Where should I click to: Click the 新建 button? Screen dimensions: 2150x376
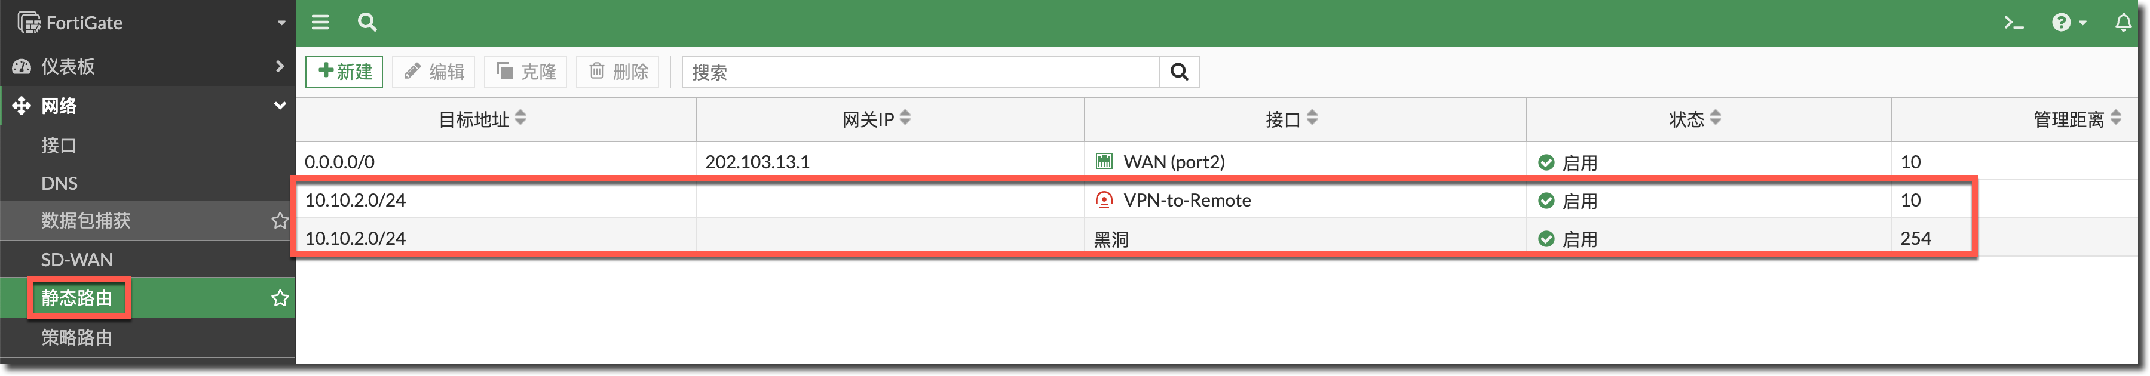click(344, 72)
